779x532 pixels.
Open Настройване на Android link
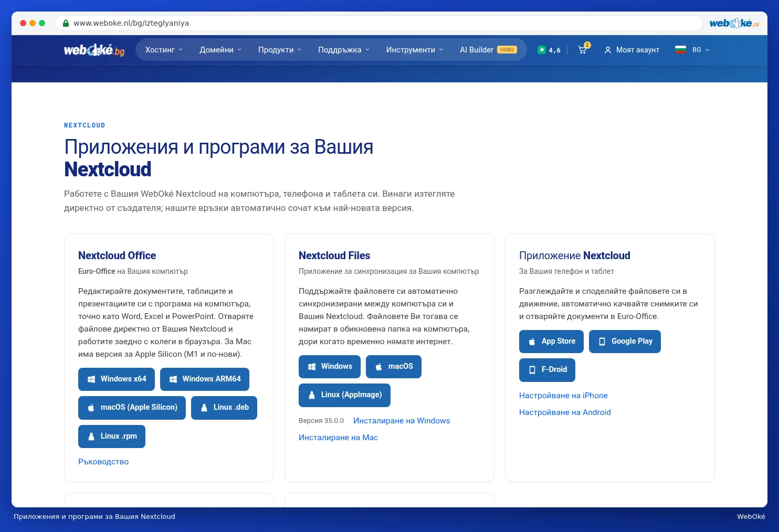[x=565, y=412]
